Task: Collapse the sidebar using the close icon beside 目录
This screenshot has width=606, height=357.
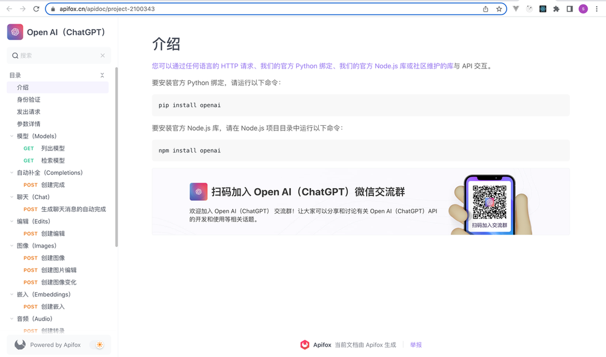Action: pos(102,75)
